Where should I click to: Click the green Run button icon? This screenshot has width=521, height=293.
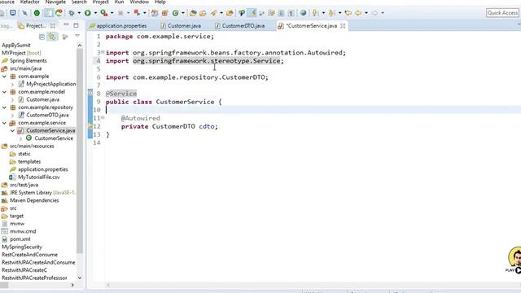(88, 13)
